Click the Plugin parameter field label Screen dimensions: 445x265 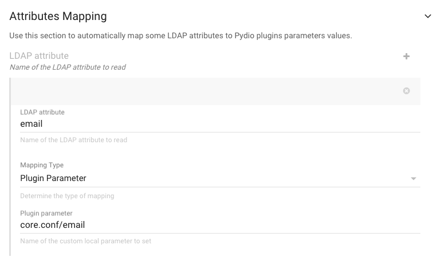(x=46, y=213)
